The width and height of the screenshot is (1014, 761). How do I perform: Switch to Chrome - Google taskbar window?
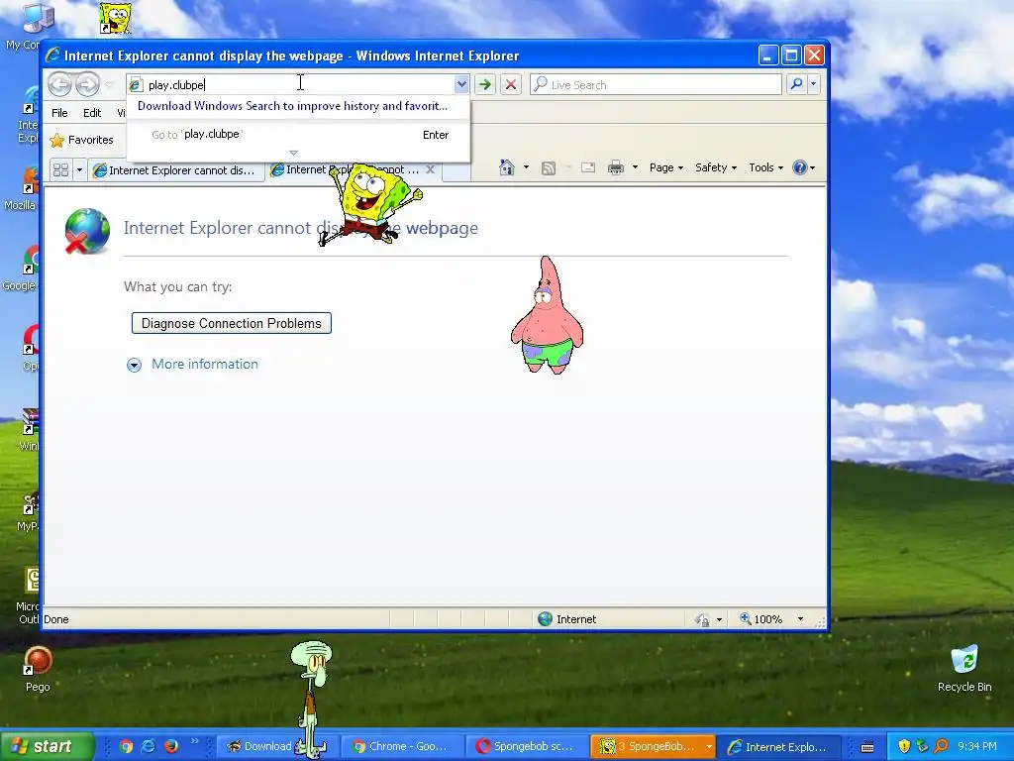pyautogui.click(x=402, y=746)
